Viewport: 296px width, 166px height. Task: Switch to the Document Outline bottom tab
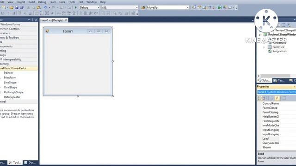pos(30,162)
